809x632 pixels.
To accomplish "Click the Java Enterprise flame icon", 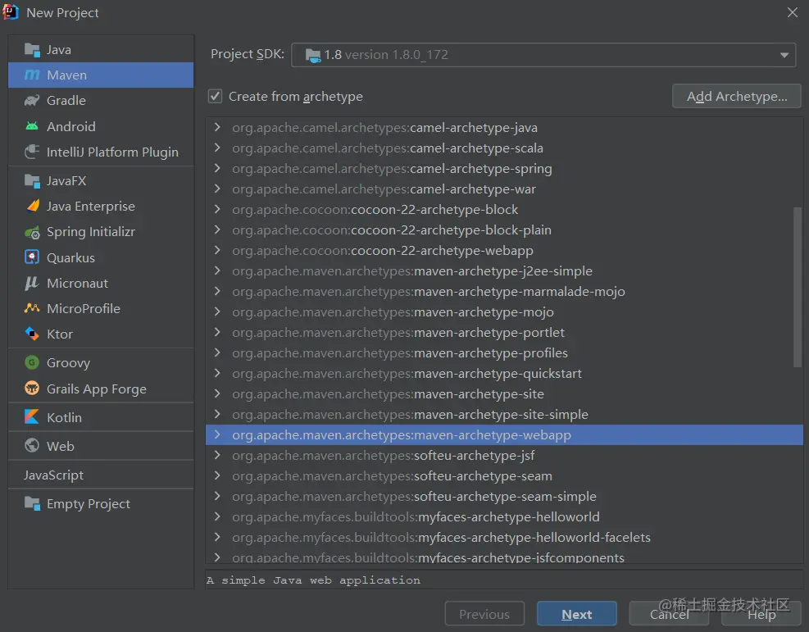I will (x=33, y=207).
